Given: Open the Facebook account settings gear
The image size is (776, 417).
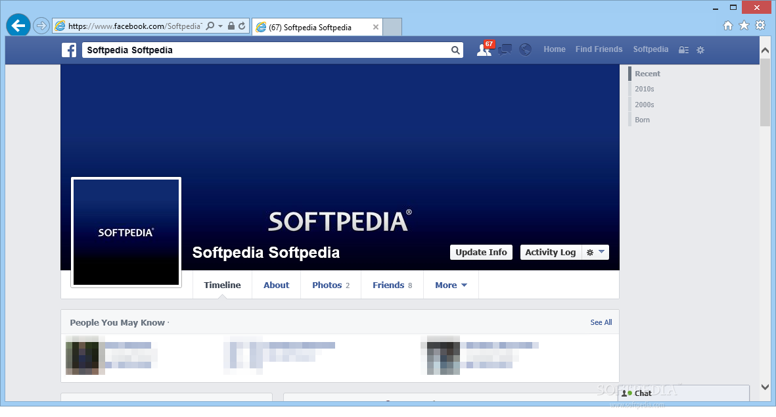Looking at the screenshot, I should click(x=700, y=50).
